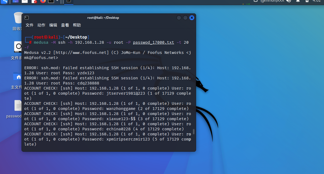Launch the text editor panel icon
This screenshot has width=324, height=174.
[34, 1]
